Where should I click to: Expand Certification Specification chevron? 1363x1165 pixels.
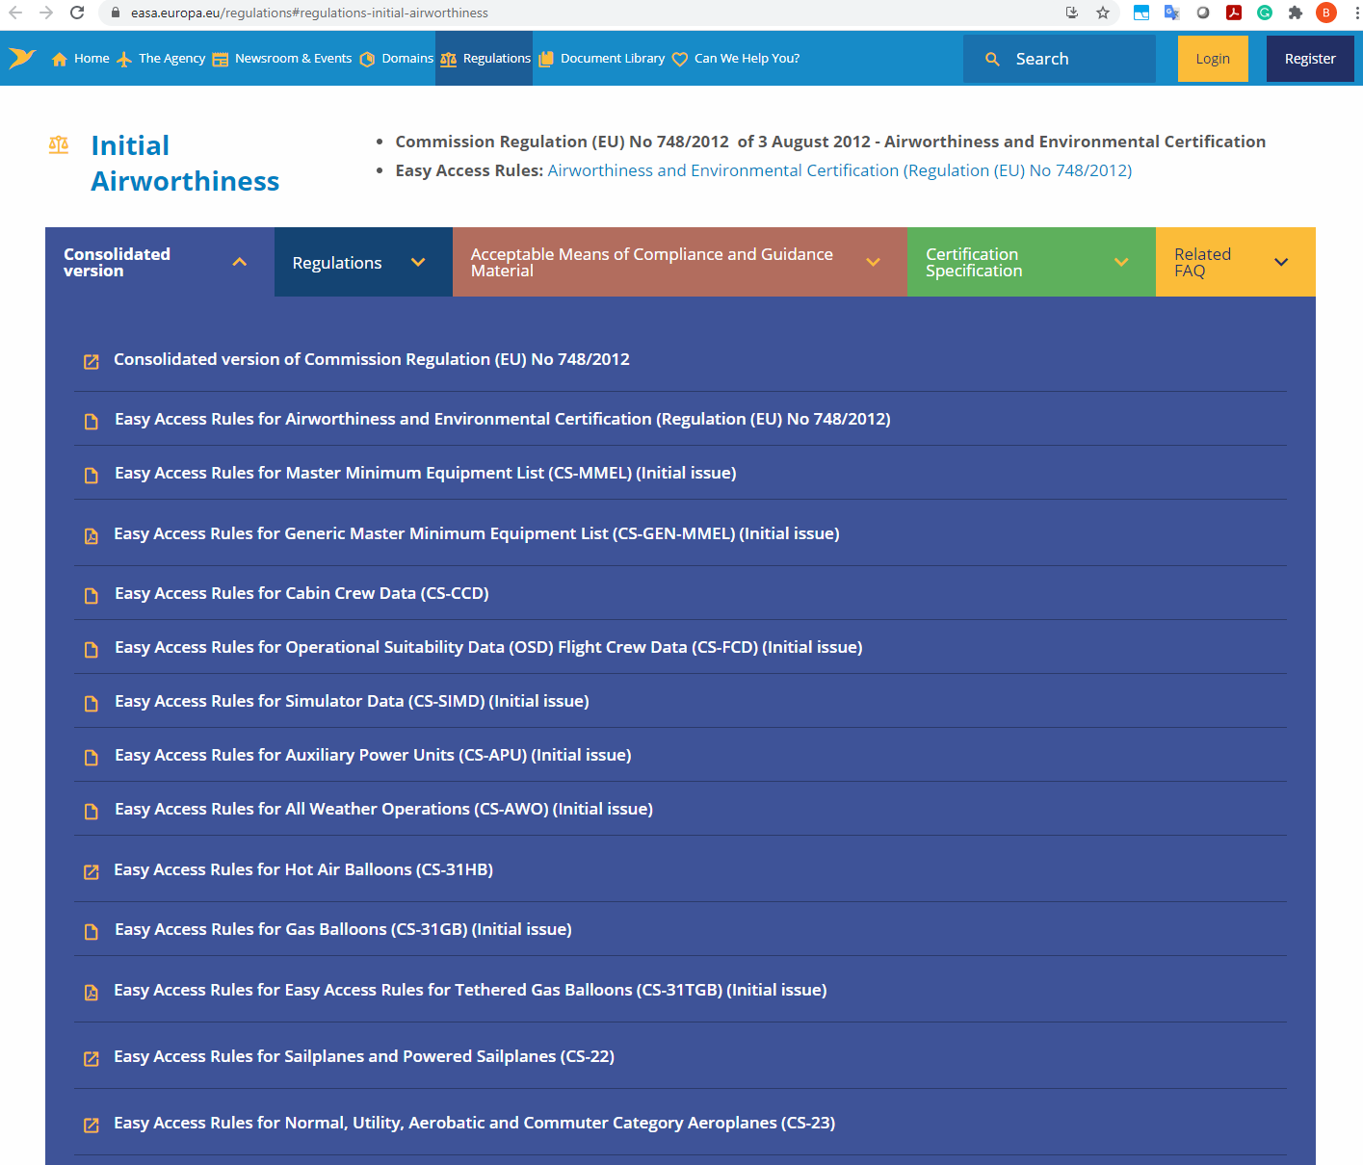pyautogui.click(x=1121, y=262)
